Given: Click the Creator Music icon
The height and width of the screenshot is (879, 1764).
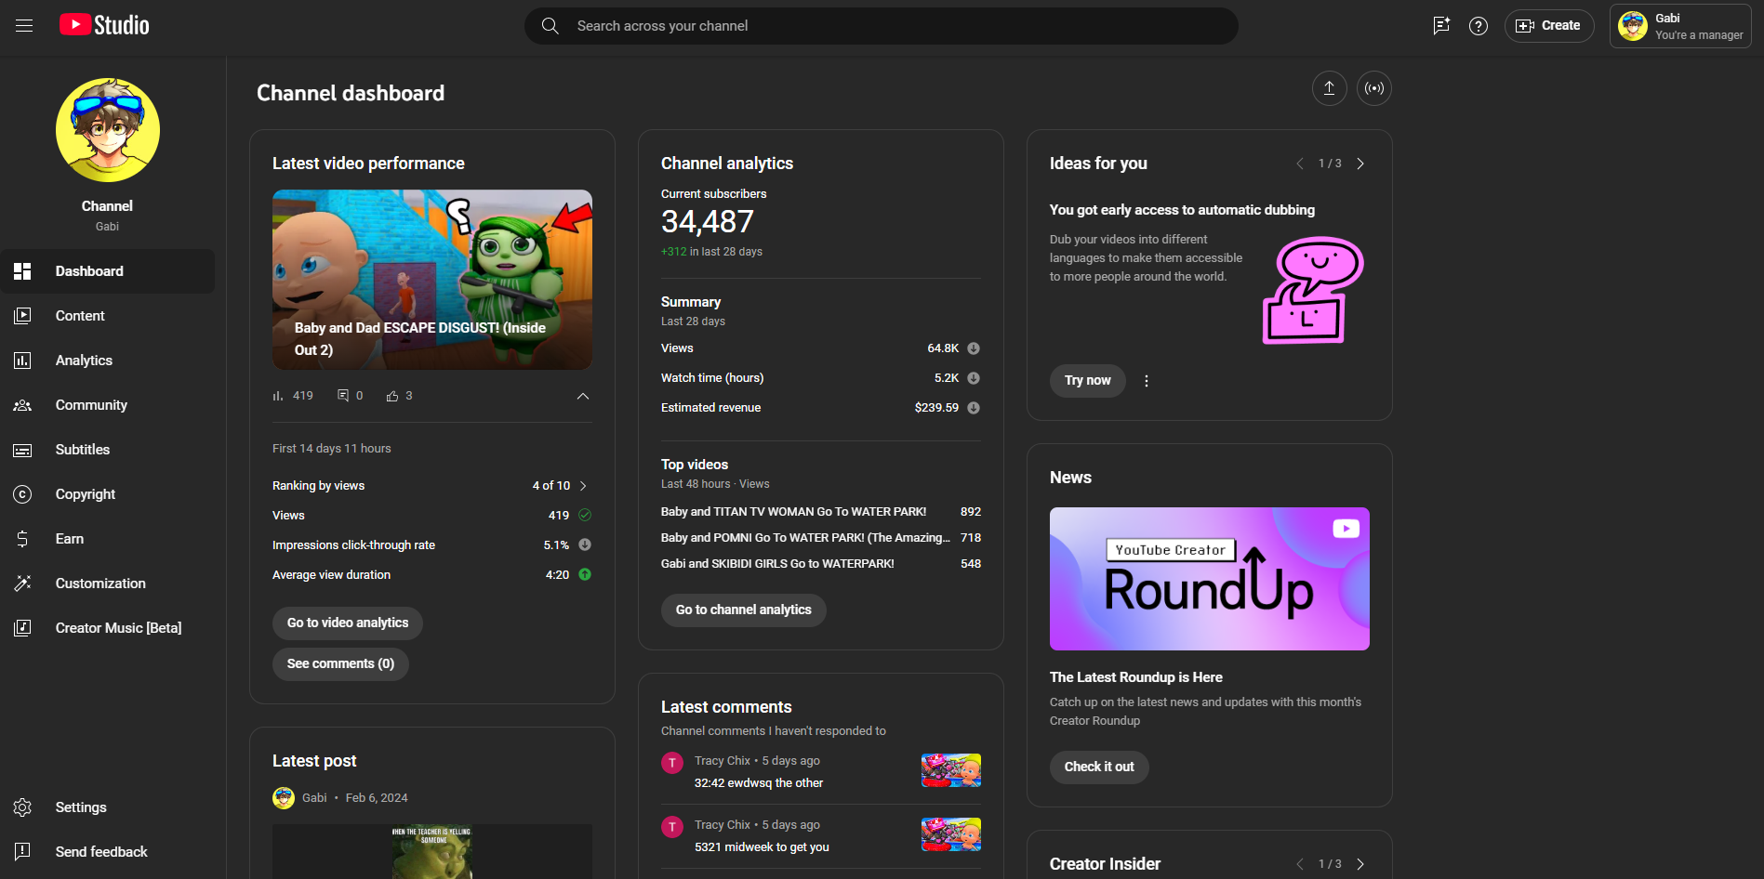Looking at the screenshot, I should (22, 628).
